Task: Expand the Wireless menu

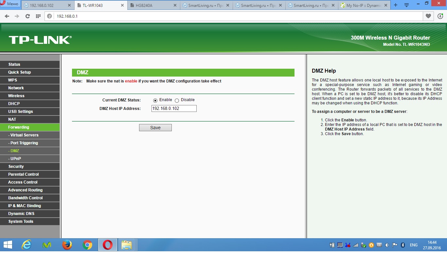Action: tap(30, 96)
